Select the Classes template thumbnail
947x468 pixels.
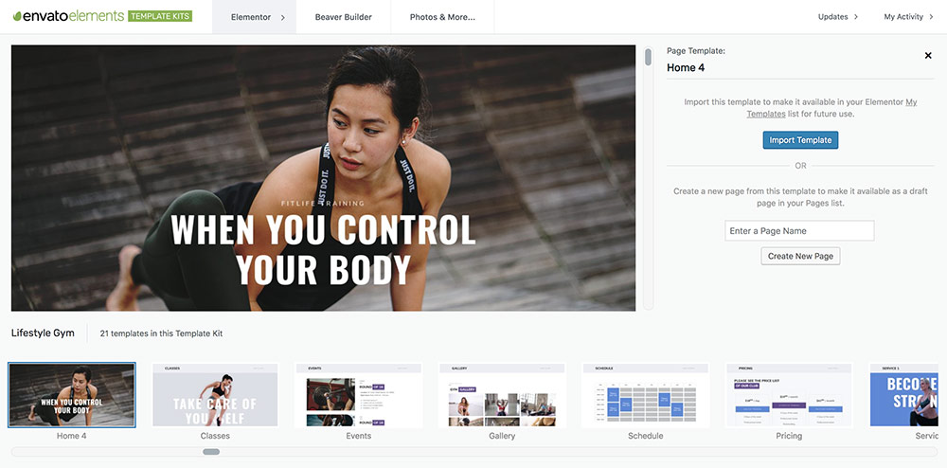215,395
